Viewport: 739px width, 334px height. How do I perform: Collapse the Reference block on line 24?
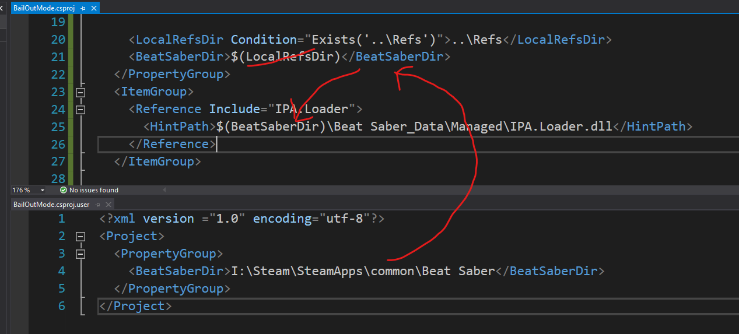pos(80,110)
